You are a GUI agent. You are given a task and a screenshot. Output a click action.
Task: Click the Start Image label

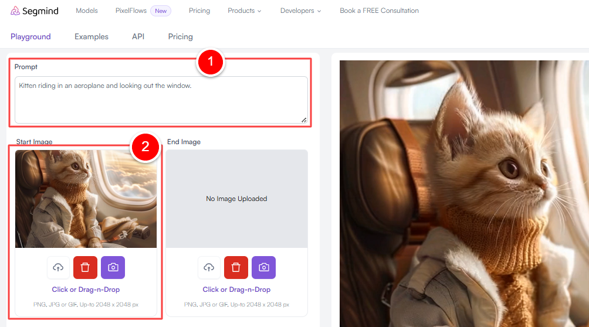point(34,142)
